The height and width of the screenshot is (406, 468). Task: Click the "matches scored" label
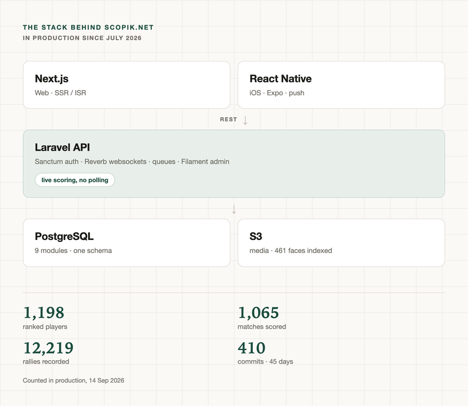[x=262, y=327]
